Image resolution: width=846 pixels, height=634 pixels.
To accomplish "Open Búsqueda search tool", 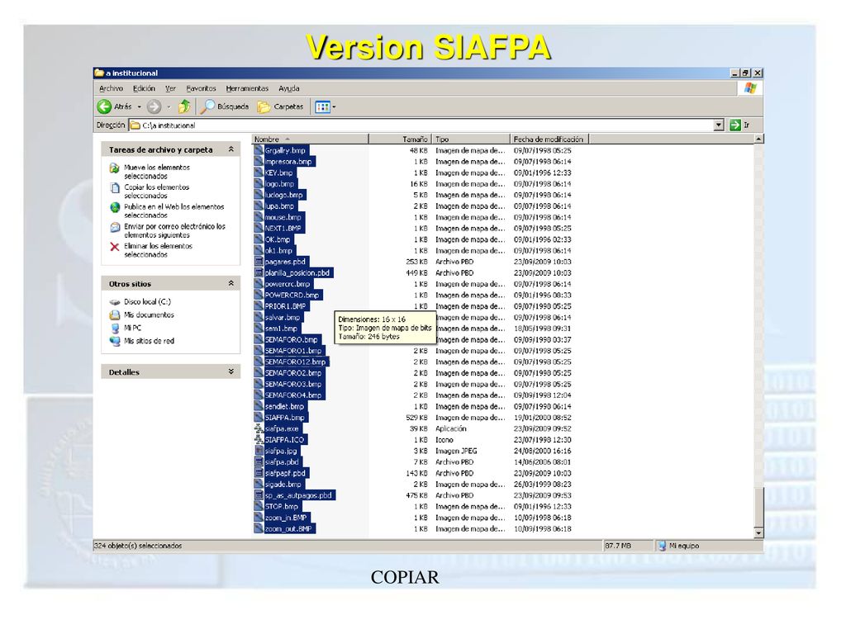I will point(225,106).
